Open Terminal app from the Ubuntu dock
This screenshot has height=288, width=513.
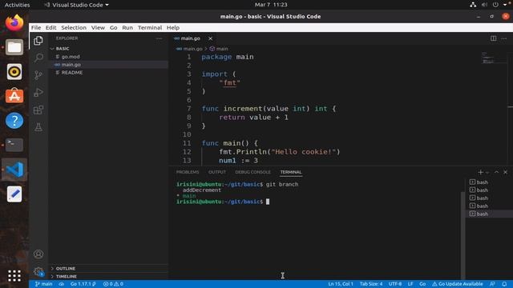[14, 145]
